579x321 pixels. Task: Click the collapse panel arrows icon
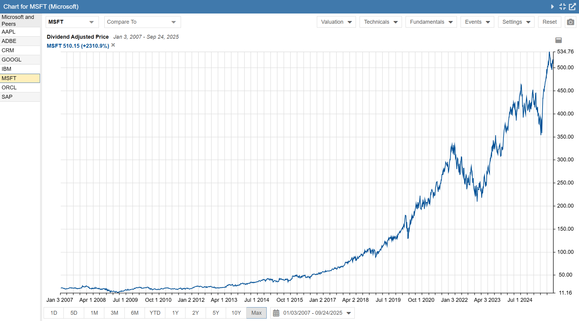tap(562, 7)
